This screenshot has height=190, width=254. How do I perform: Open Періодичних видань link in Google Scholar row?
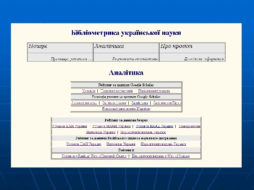click(154, 91)
